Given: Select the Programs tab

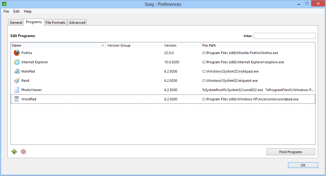Looking at the screenshot, I should tap(34, 22).
